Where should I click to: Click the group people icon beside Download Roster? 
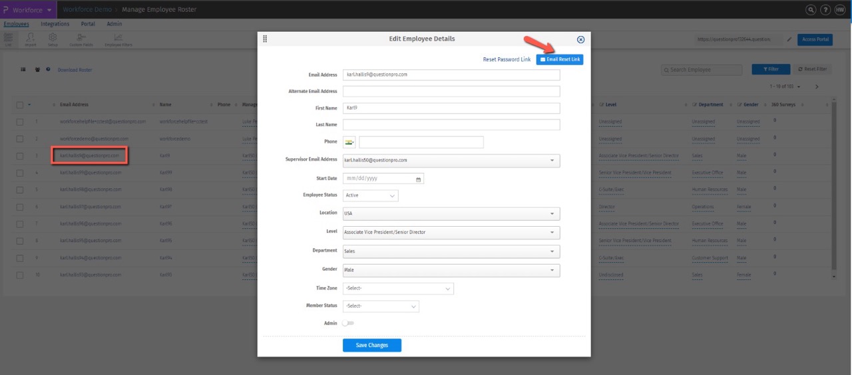click(x=38, y=69)
